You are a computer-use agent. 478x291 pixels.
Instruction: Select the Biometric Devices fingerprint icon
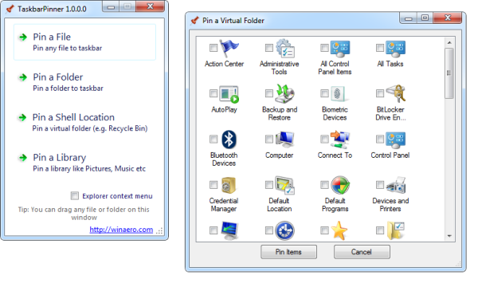tap(339, 94)
